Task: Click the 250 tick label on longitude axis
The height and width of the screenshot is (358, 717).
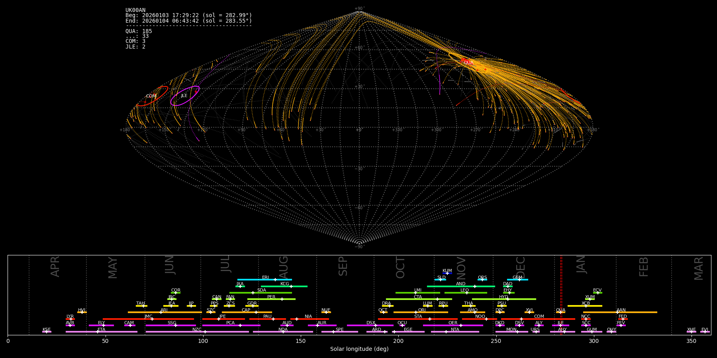Action: coord(496,341)
